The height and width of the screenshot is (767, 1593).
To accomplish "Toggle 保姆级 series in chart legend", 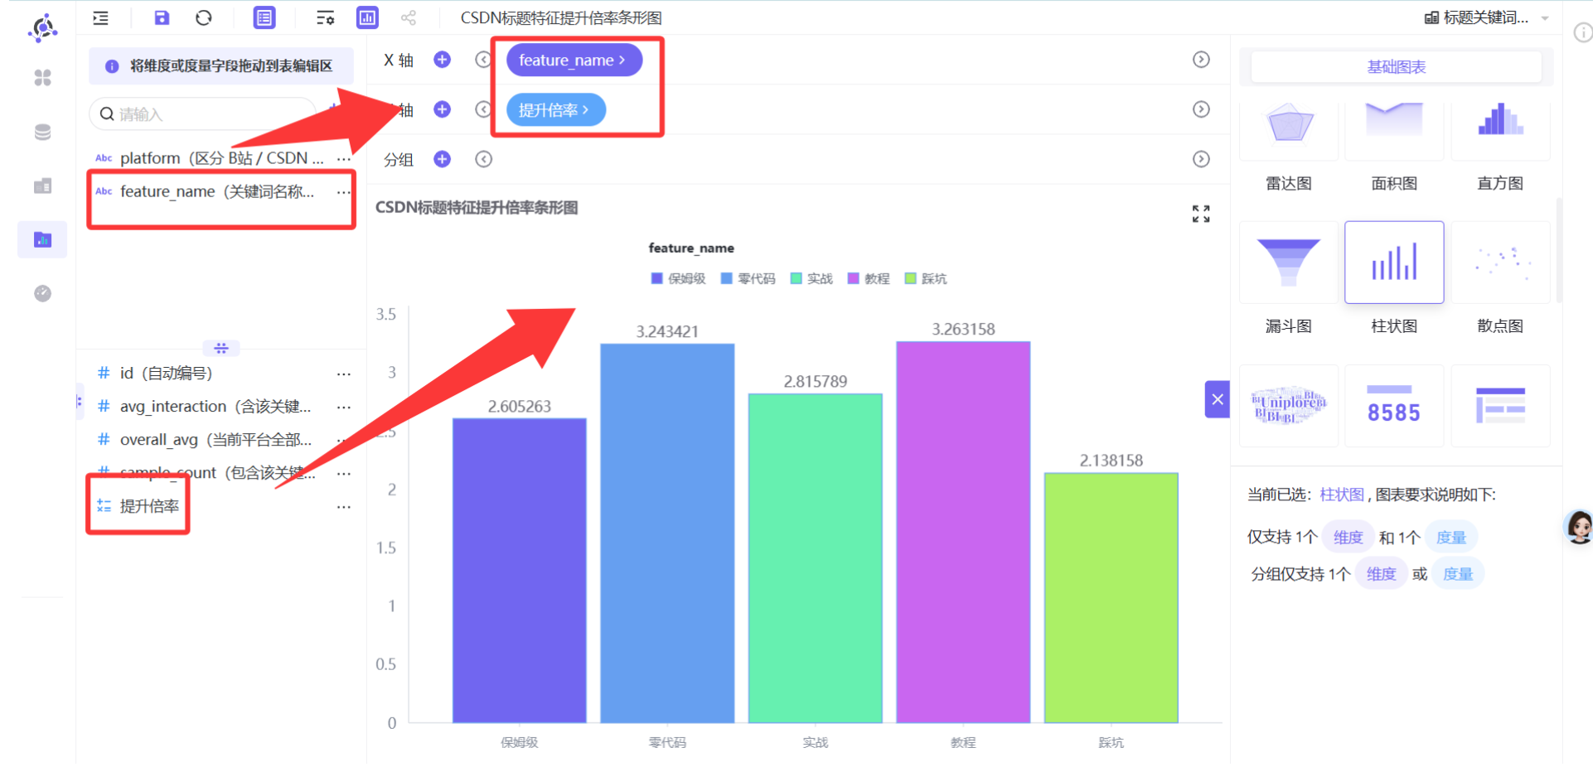I will point(678,278).
